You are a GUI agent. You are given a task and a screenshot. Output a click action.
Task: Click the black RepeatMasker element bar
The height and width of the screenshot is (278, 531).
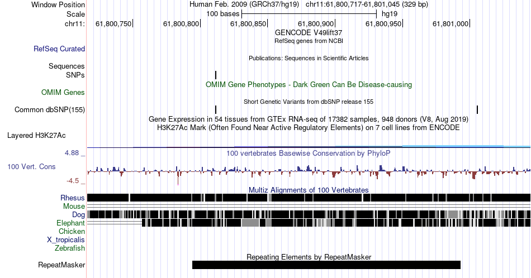(x=326, y=265)
